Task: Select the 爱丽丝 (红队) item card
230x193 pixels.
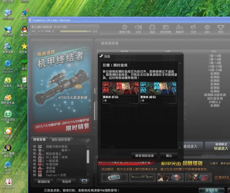Action: [x=121, y=93]
